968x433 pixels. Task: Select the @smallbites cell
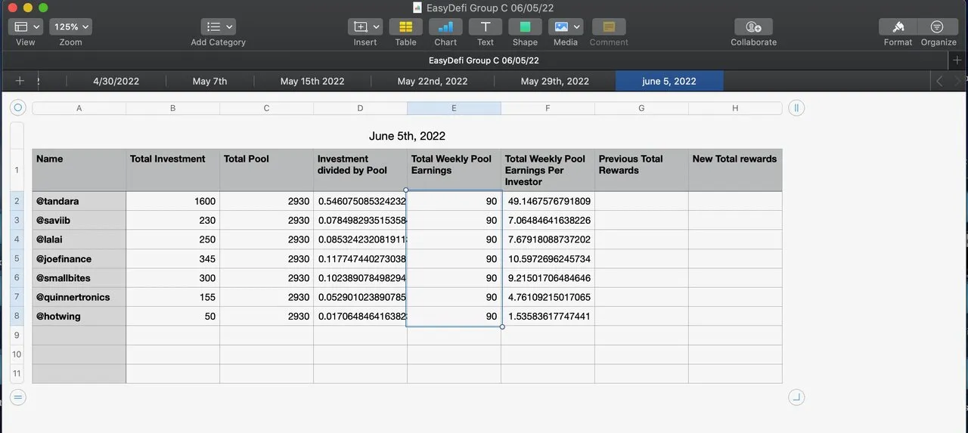point(79,278)
